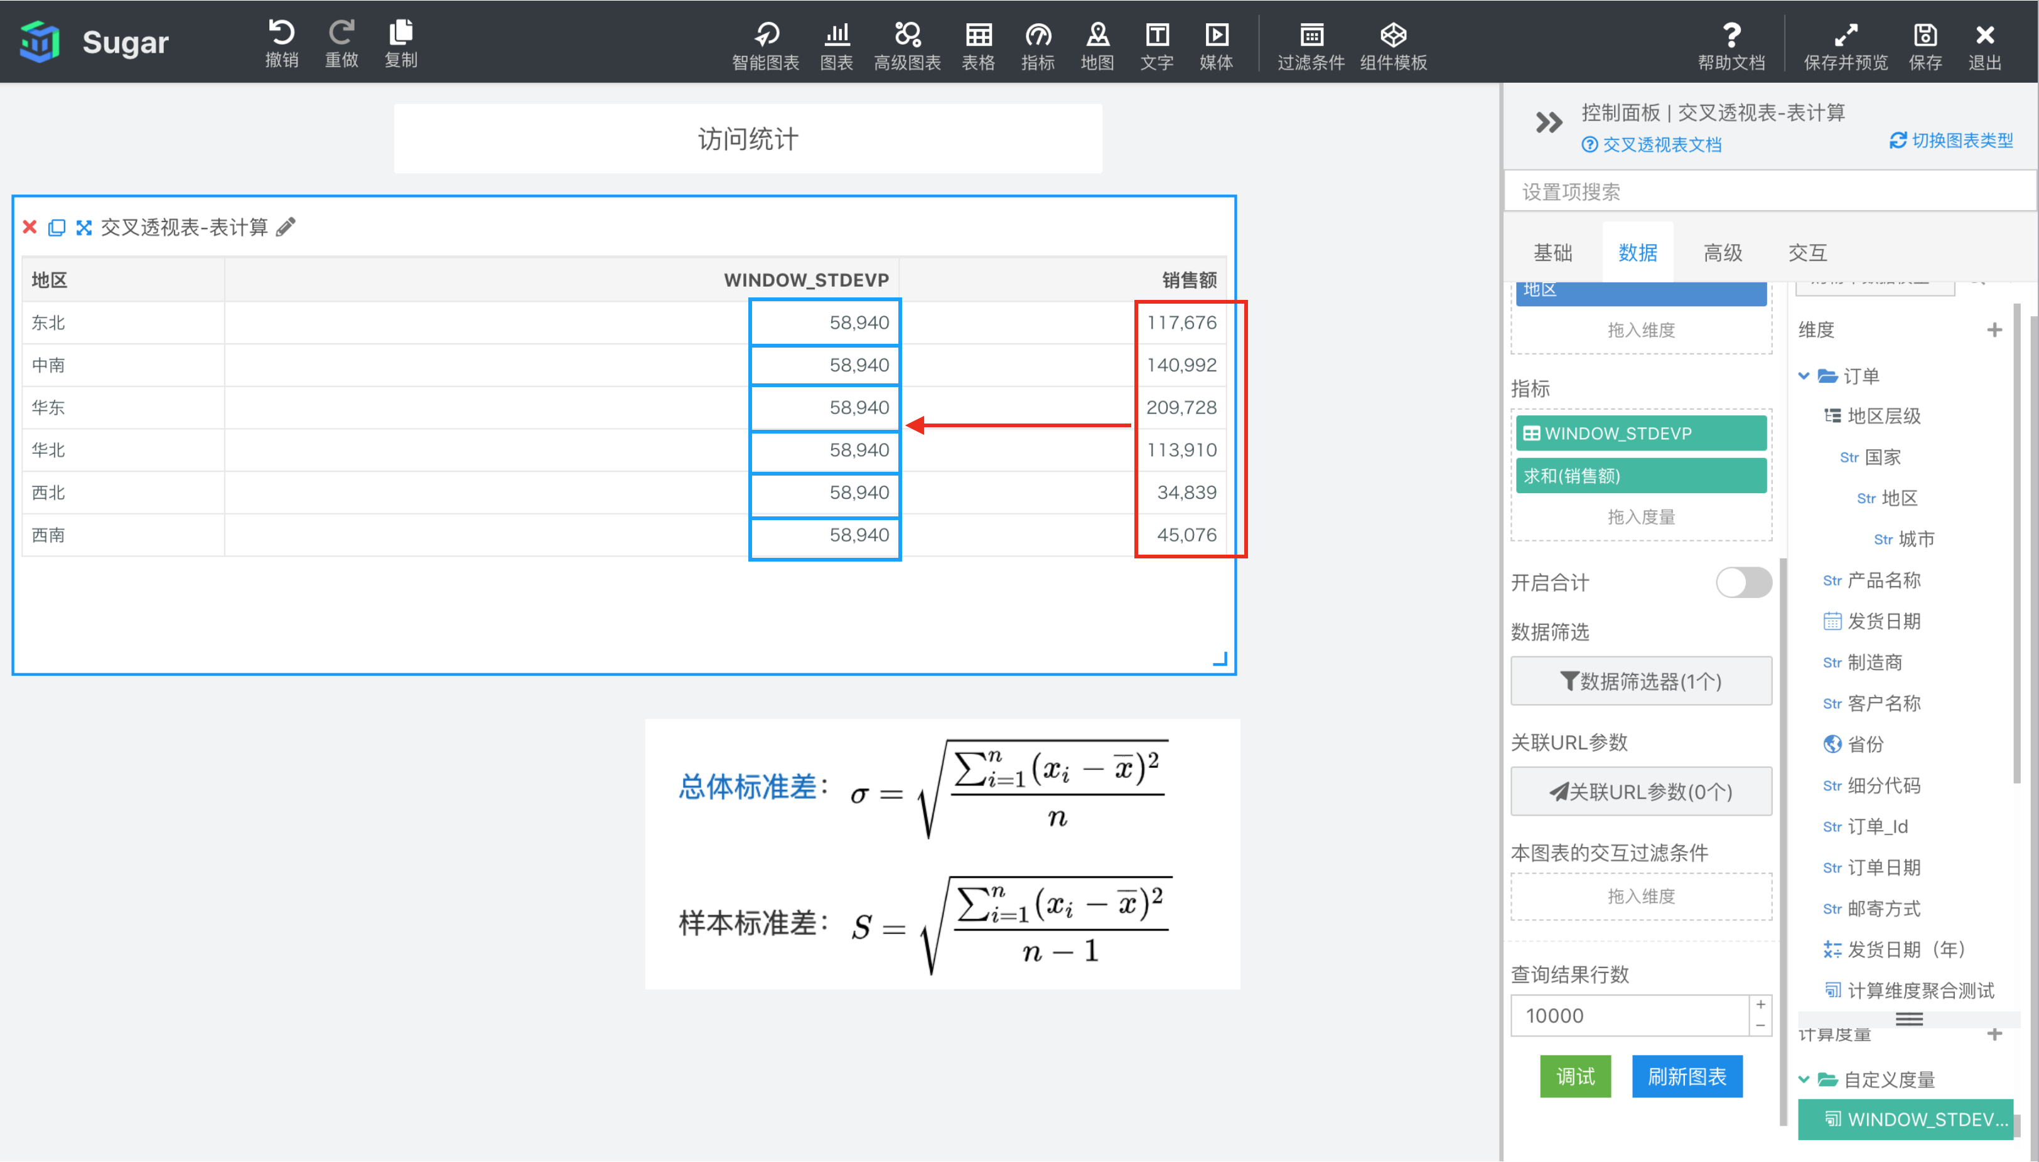Viewport: 2039px width, 1162px height.
Task: Open the 智能图表 smart chart tool
Action: click(x=766, y=46)
